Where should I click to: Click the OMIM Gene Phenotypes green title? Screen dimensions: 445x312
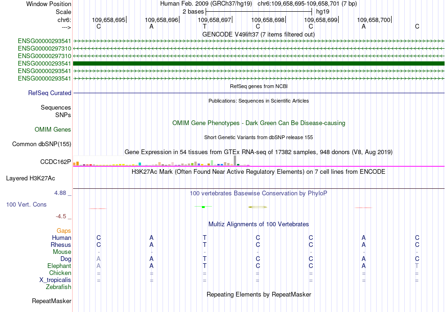[259, 123]
